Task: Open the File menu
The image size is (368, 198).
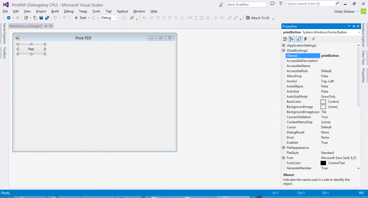Action: pos(5,11)
